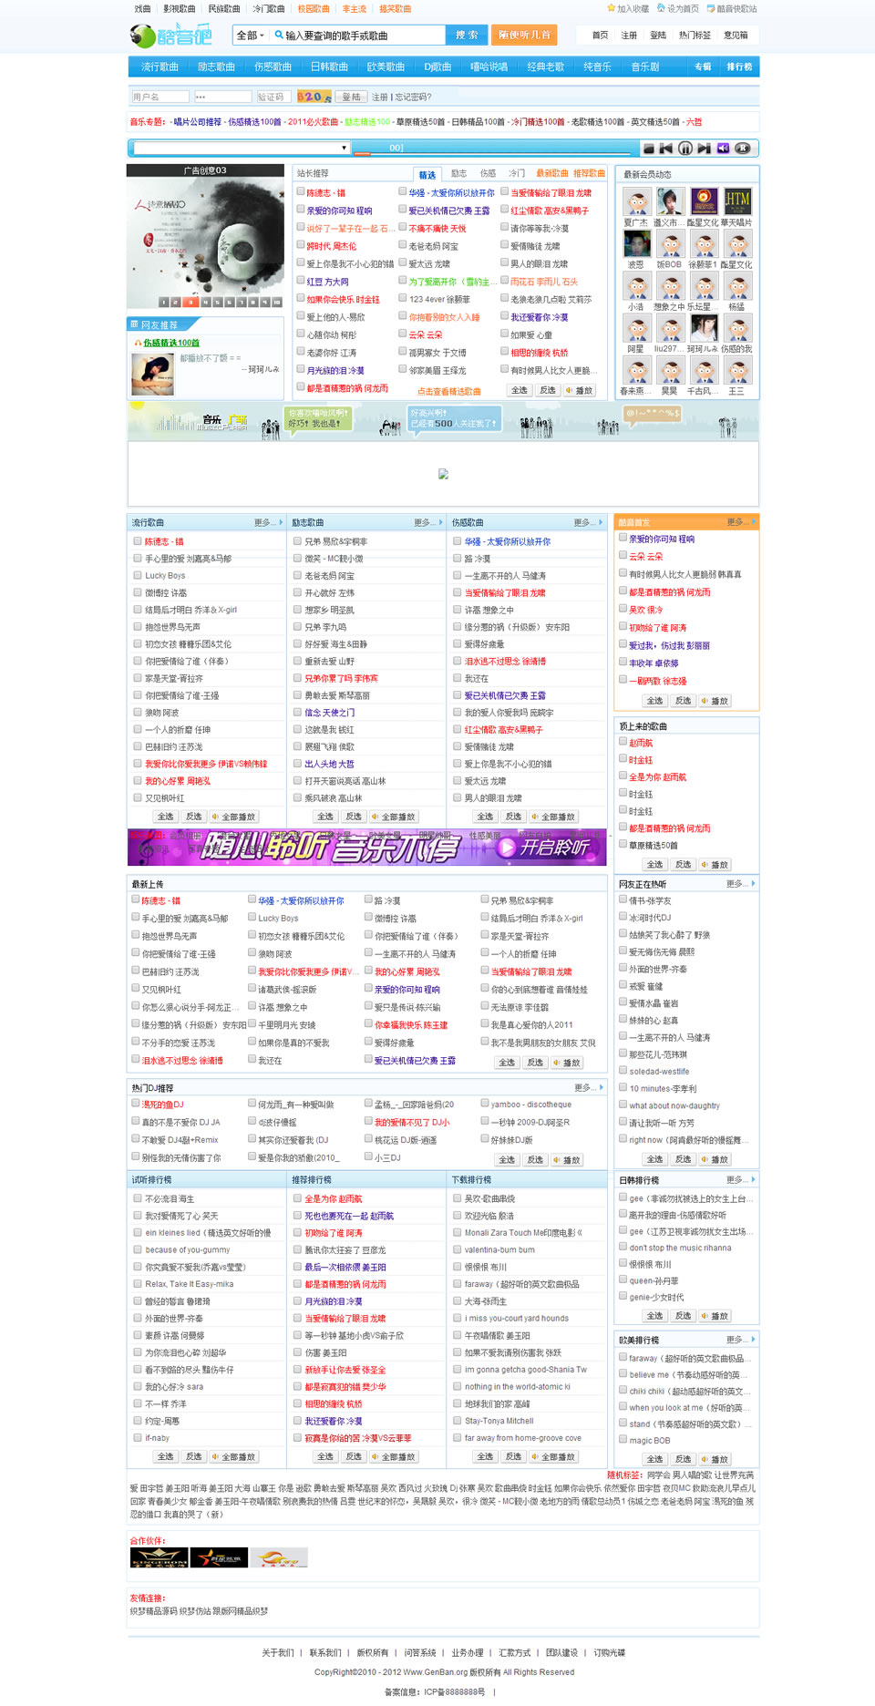Click the last round player icon
Screen dimensions: 875x1706
pyautogui.click(x=743, y=148)
